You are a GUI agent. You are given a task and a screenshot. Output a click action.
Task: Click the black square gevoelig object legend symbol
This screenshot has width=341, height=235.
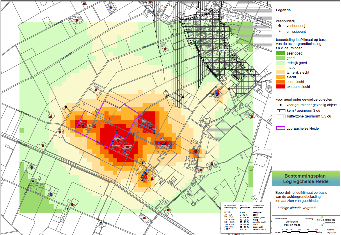pos(280,105)
